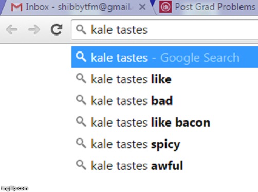258x192 pixels.
Task: Click search icon beside 'kale tastes bad'
Action: coord(81,100)
